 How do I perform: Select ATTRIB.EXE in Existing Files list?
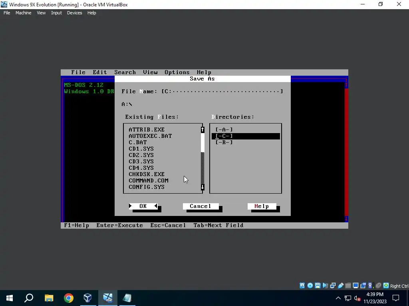pos(147,129)
